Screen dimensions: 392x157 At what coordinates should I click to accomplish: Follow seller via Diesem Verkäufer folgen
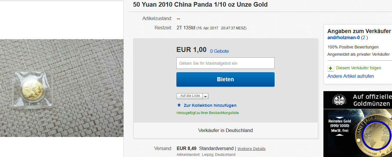[x=359, y=68]
